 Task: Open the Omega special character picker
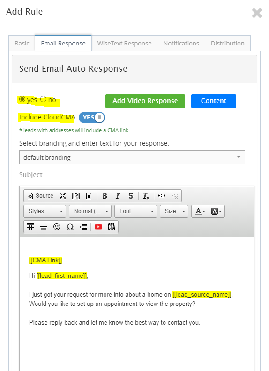click(x=70, y=227)
